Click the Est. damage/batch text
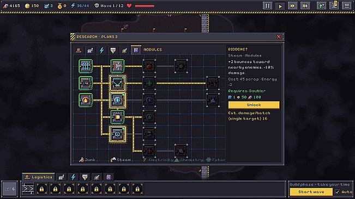 coord(249,116)
